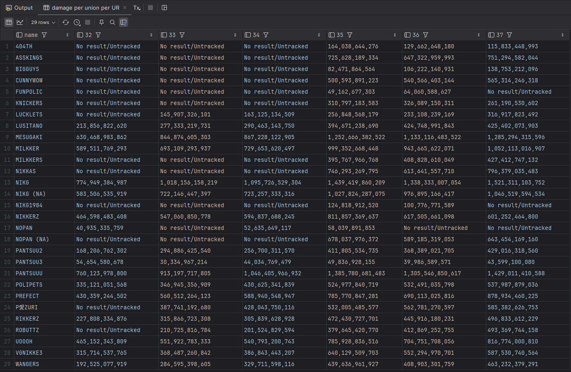Select cell 124,818,912,520 in NIKG1984 row
The width and height of the screenshot is (571, 372).
pyautogui.click(x=364, y=205)
